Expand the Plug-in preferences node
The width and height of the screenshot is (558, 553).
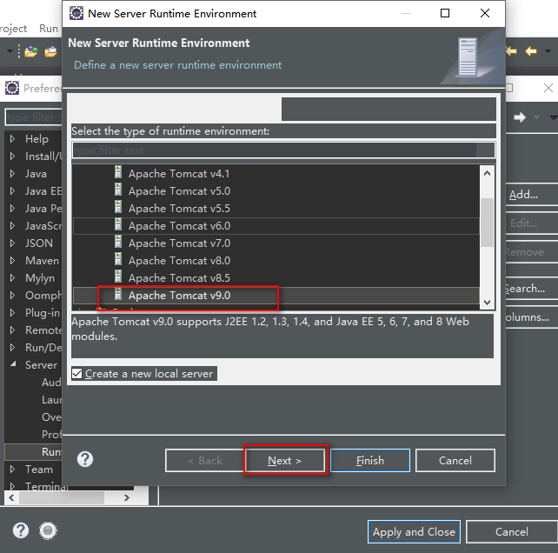12,313
